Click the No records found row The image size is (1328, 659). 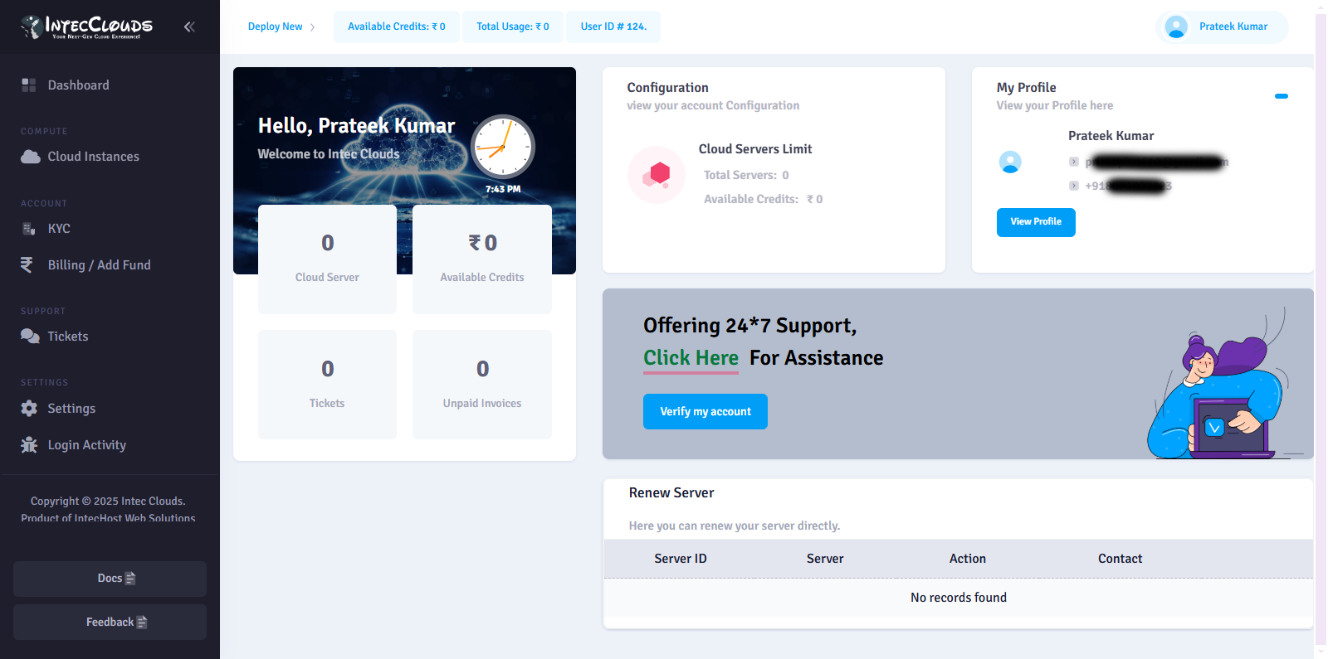(x=959, y=598)
